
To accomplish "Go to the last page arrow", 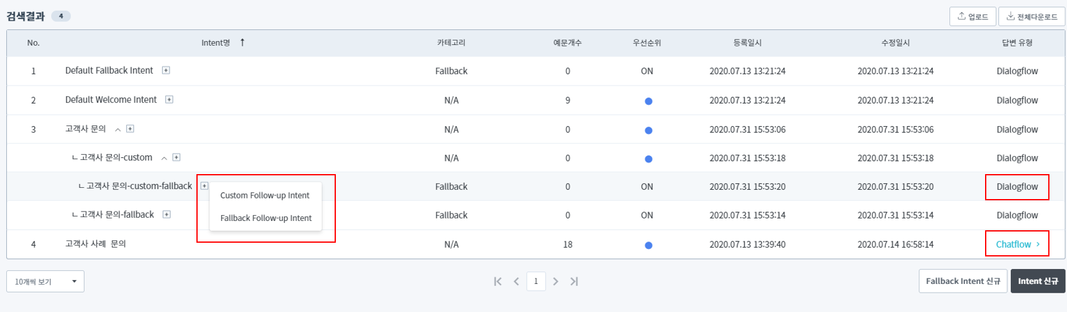I will (574, 281).
